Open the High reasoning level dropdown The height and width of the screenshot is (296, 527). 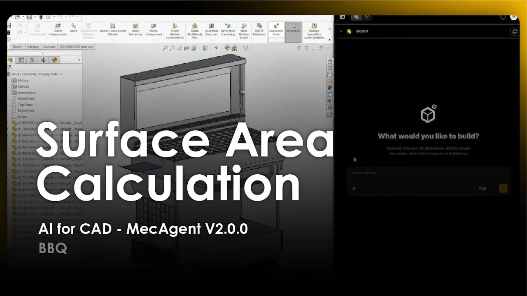[x=486, y=188]
